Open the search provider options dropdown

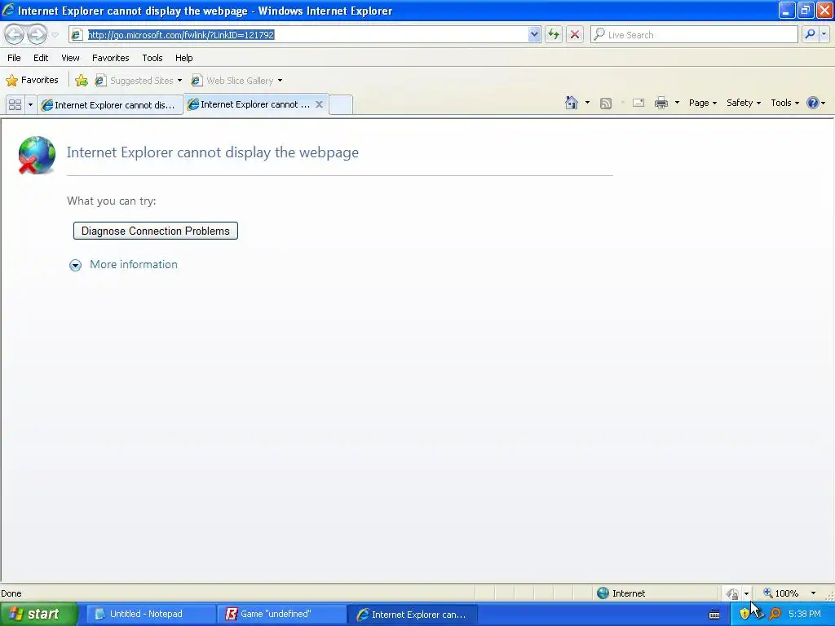click(x=824, y=34)
